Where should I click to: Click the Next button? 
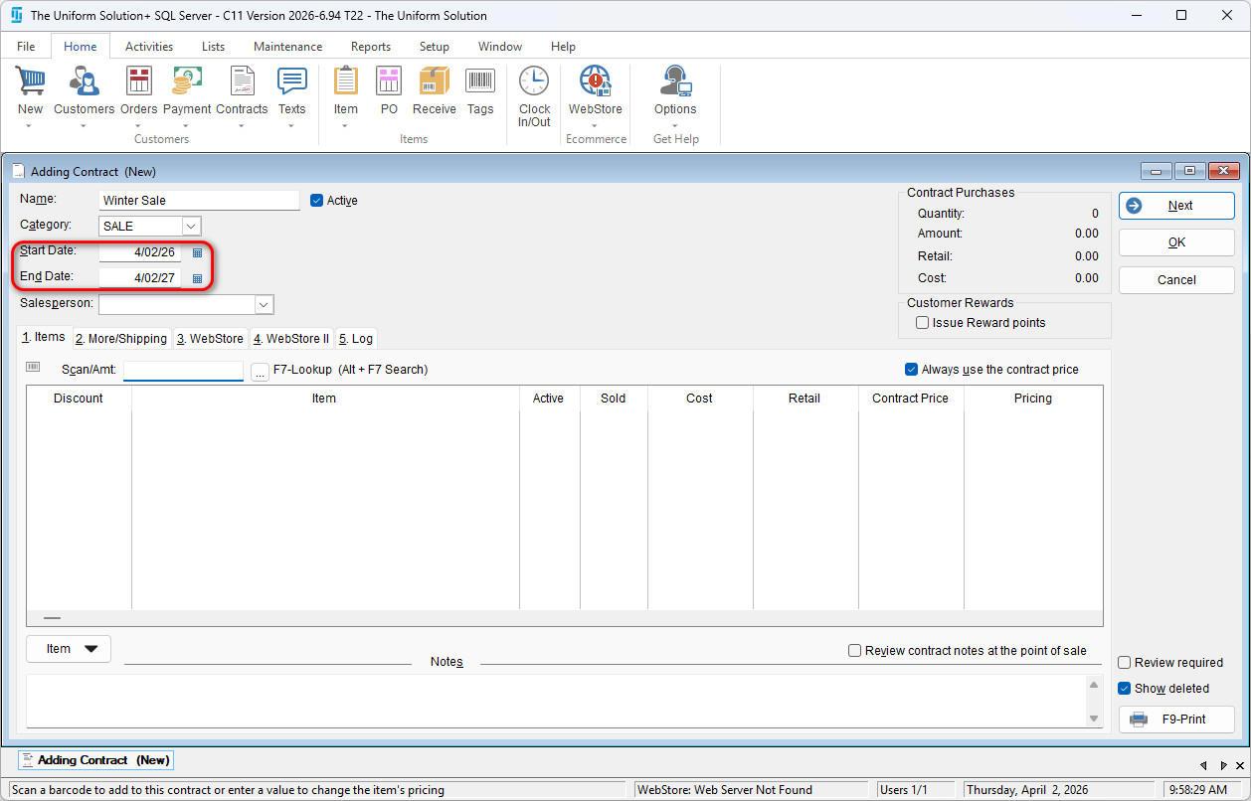pyautogui.click(x=1176, y=206)
